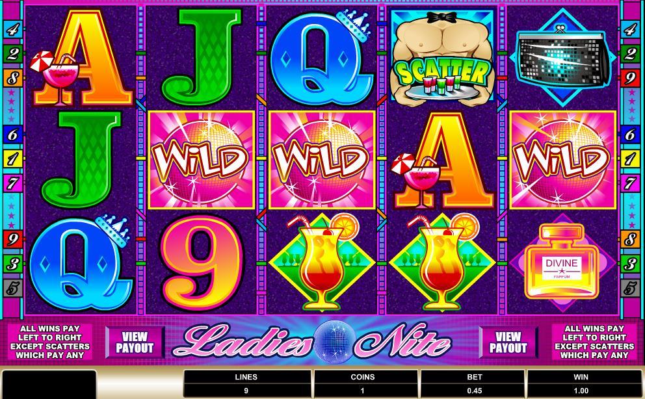Select the green J in the top row
The height and width of the screenshot is (399, 645).
[202, 58]
